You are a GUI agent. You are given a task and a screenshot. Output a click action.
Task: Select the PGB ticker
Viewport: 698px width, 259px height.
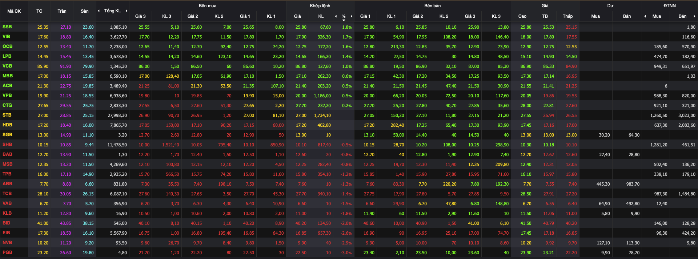pyautogui.click(x=7, y=252)
